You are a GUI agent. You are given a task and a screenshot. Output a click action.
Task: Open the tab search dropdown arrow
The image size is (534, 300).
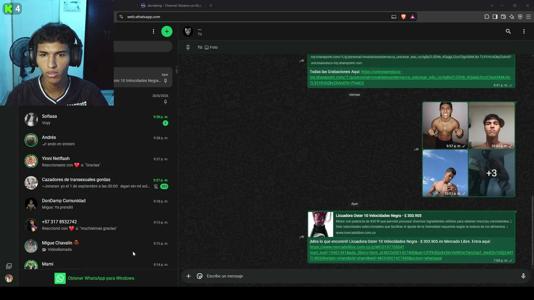coord(492,5)
